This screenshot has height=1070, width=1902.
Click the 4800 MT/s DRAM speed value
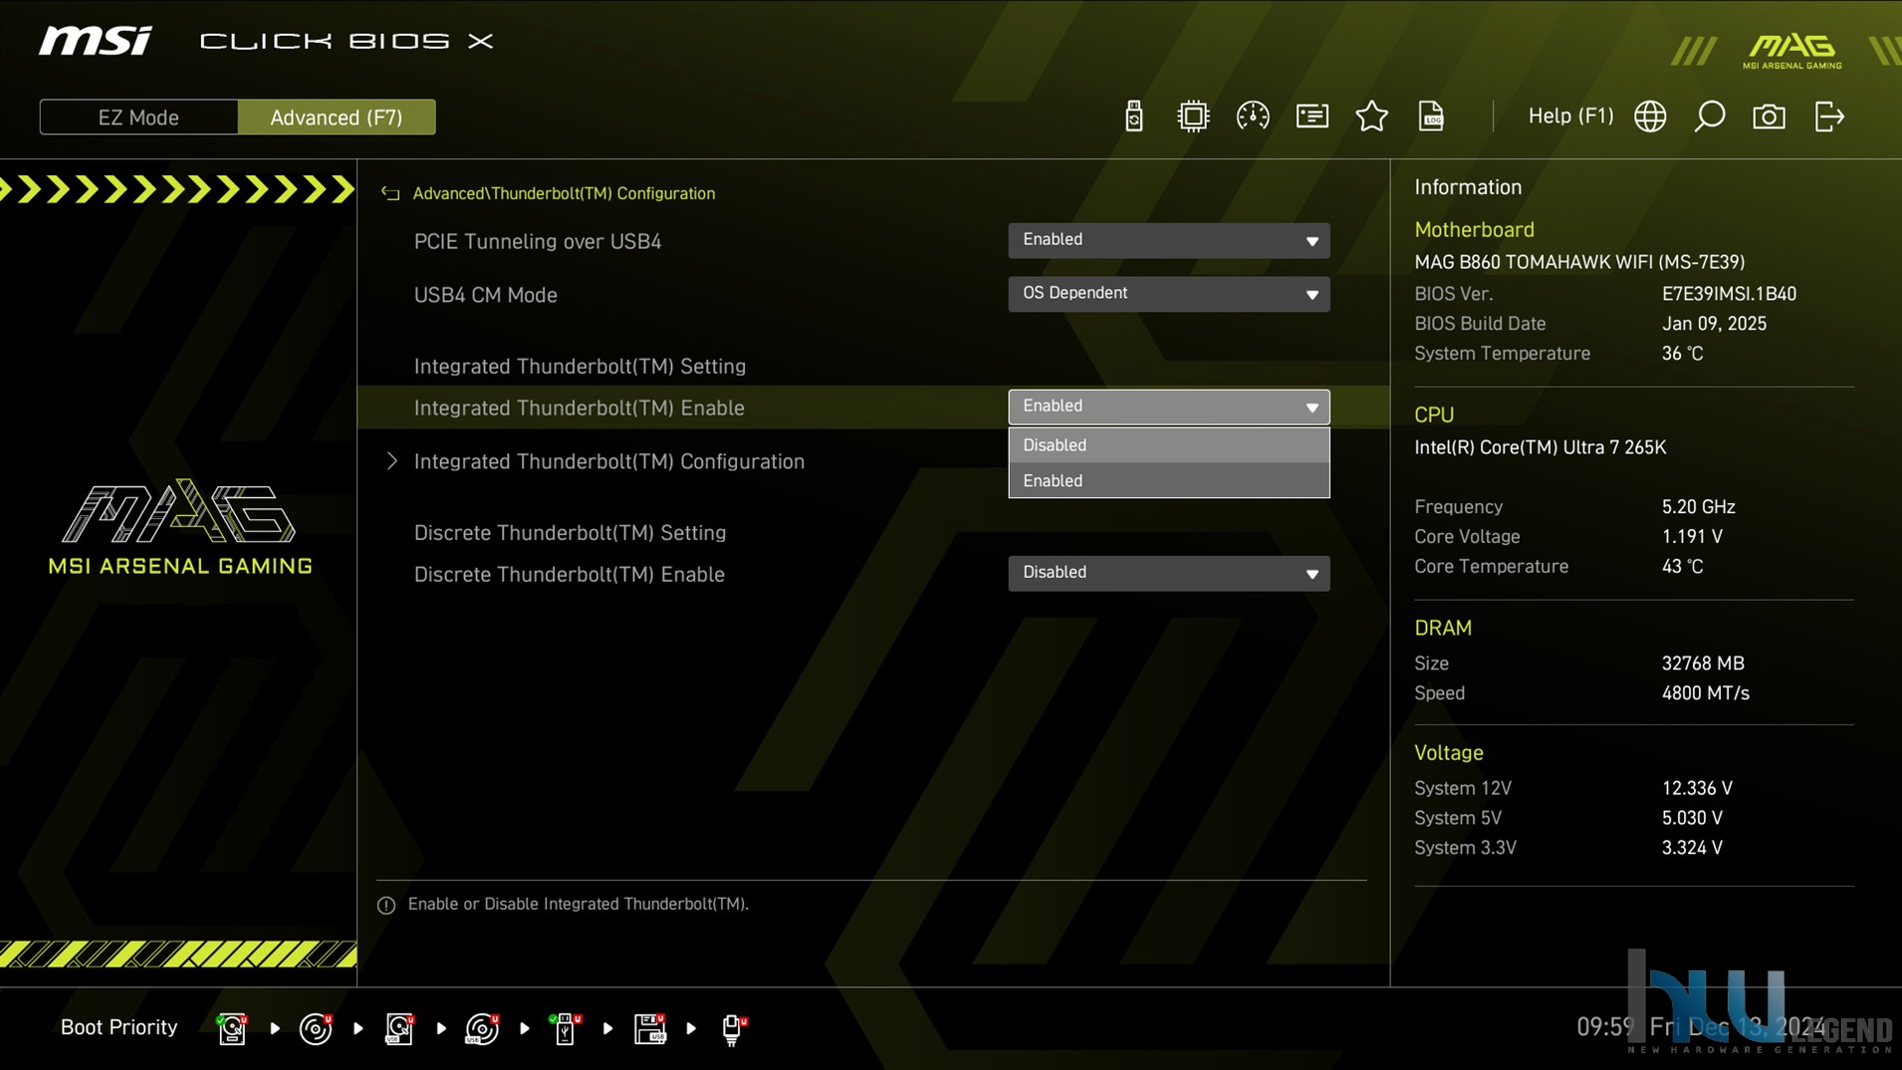(1705, 692)
